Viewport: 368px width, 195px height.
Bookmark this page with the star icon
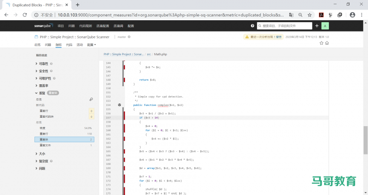tap(309, 15)
